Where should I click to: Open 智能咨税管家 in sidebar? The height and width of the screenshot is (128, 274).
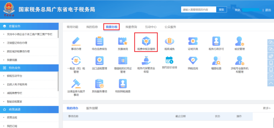[x=14, y=102]
